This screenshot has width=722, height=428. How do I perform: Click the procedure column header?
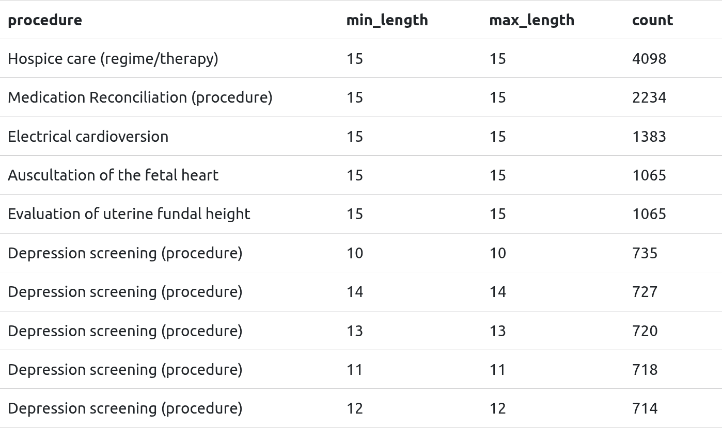tap(45, 20)
